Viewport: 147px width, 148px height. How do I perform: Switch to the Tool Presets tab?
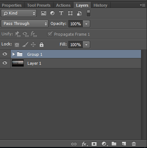pyautogui.click(x=39, y=5)
